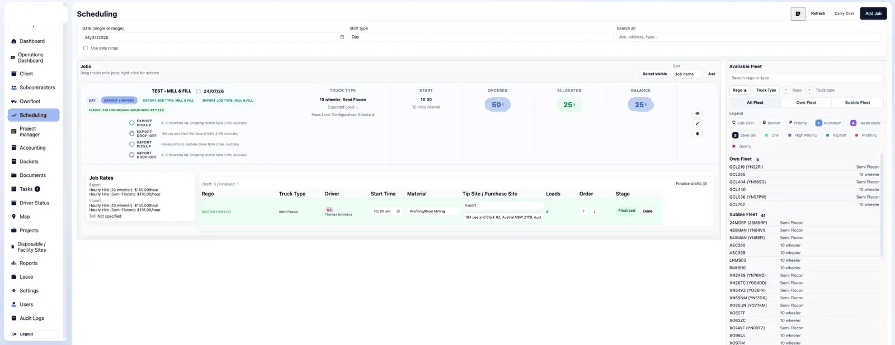
Task: Select the Export Pickup circle marker
Action: [132, 123]
